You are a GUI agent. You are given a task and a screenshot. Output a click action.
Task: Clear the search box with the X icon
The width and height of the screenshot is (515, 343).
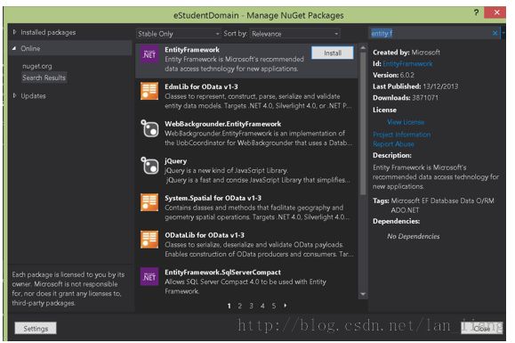(495, 33)
